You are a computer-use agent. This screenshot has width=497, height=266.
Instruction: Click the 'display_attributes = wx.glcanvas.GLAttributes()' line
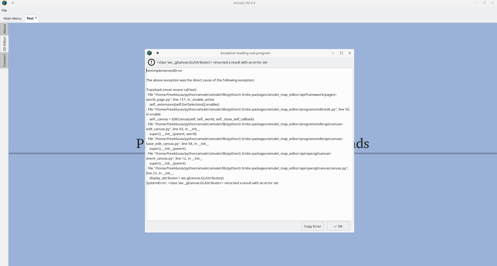(x=186, y=178)
